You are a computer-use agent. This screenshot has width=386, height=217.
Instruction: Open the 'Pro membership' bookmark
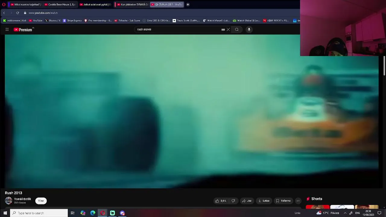point(98,20)
